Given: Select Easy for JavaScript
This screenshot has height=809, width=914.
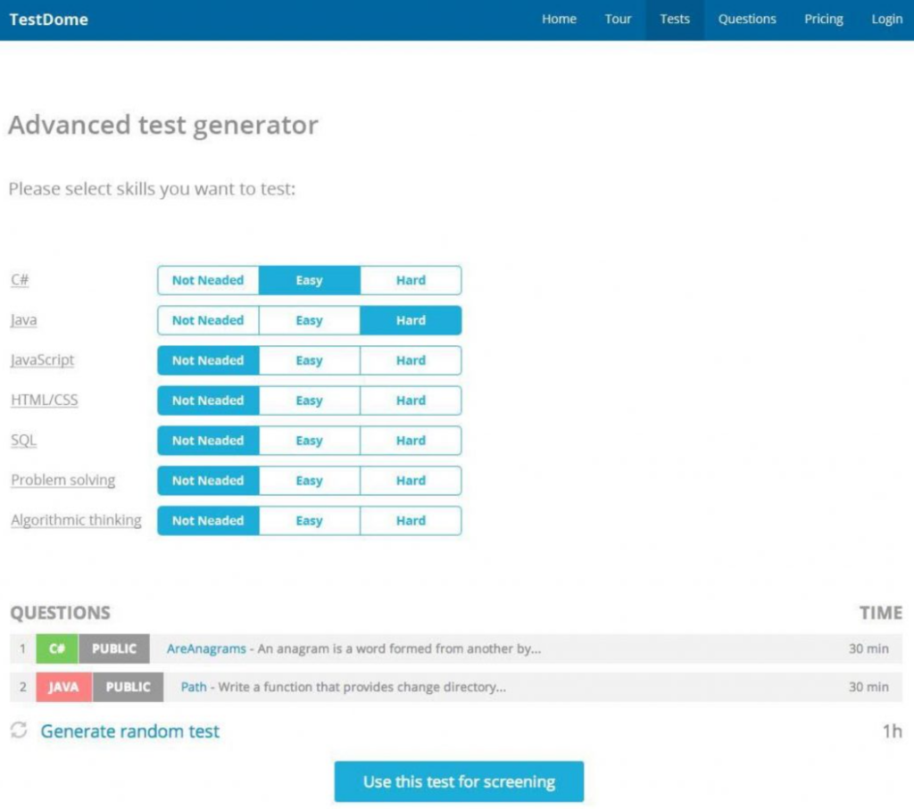Looking at the screenshot, I should (x=309, y=360).
